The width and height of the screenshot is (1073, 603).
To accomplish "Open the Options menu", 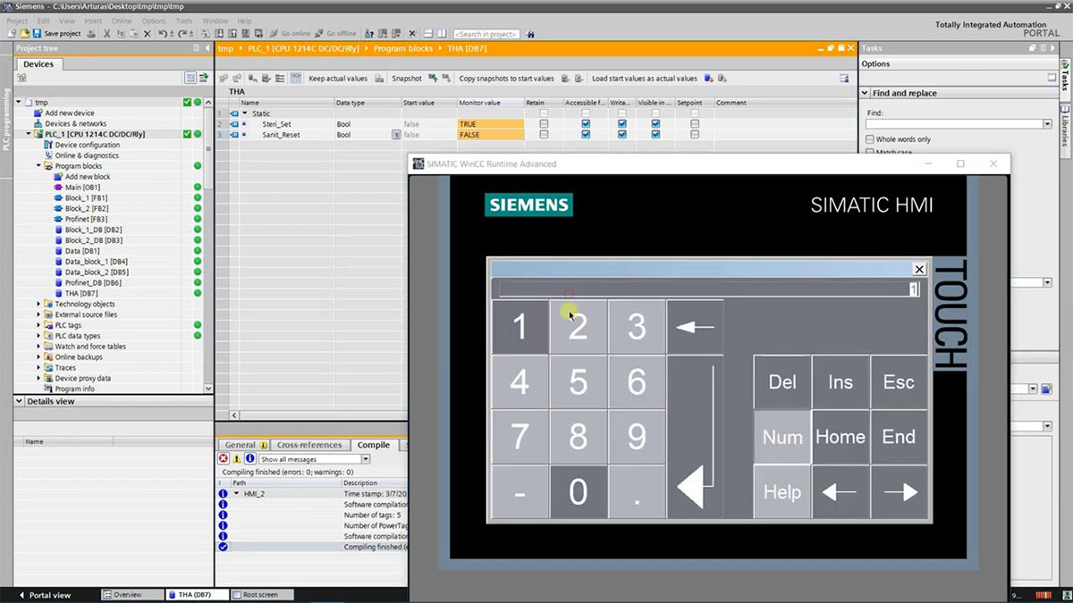I will [154, 21].
